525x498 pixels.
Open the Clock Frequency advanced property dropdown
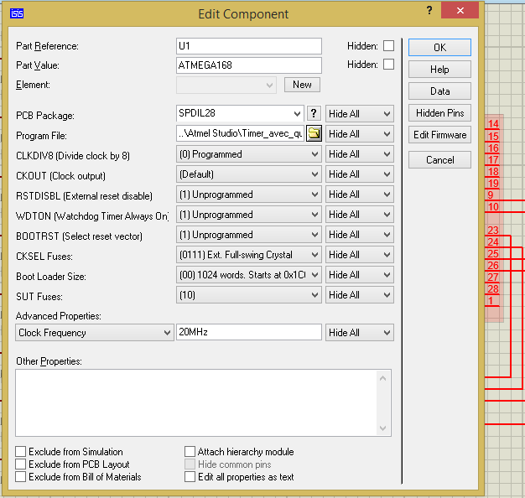pos(95,333)
